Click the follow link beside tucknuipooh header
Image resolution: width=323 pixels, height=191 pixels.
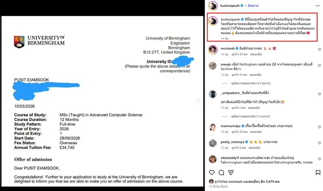click(253, 6)
